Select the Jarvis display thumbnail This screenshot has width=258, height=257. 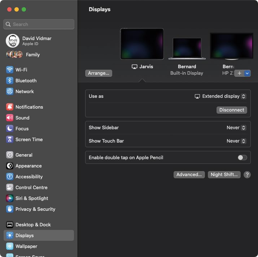(142, 44)
